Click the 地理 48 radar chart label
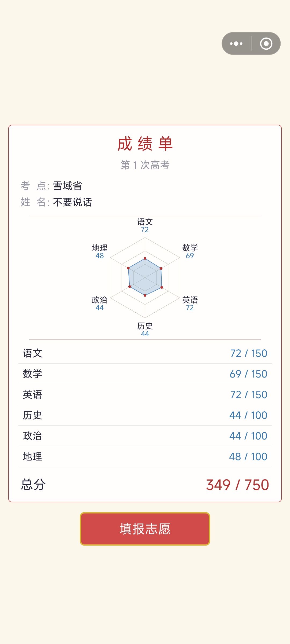This screenshot has width=290, height=644. (x=100, y=251)
